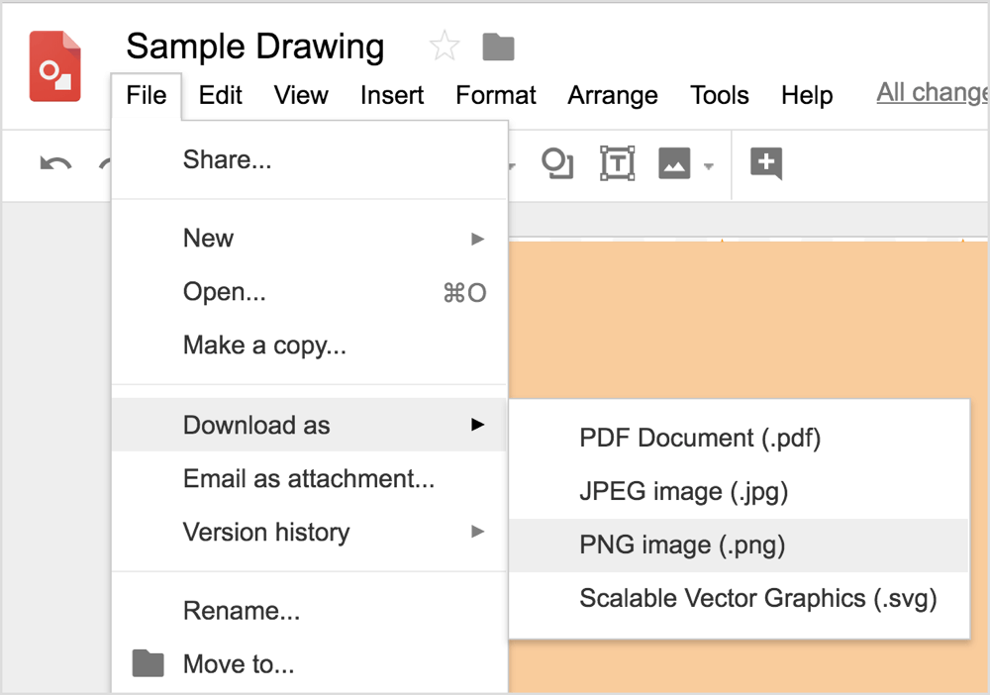
Task: Expand the New submenu
Action: pyautogui.click(x=309, y=239)
